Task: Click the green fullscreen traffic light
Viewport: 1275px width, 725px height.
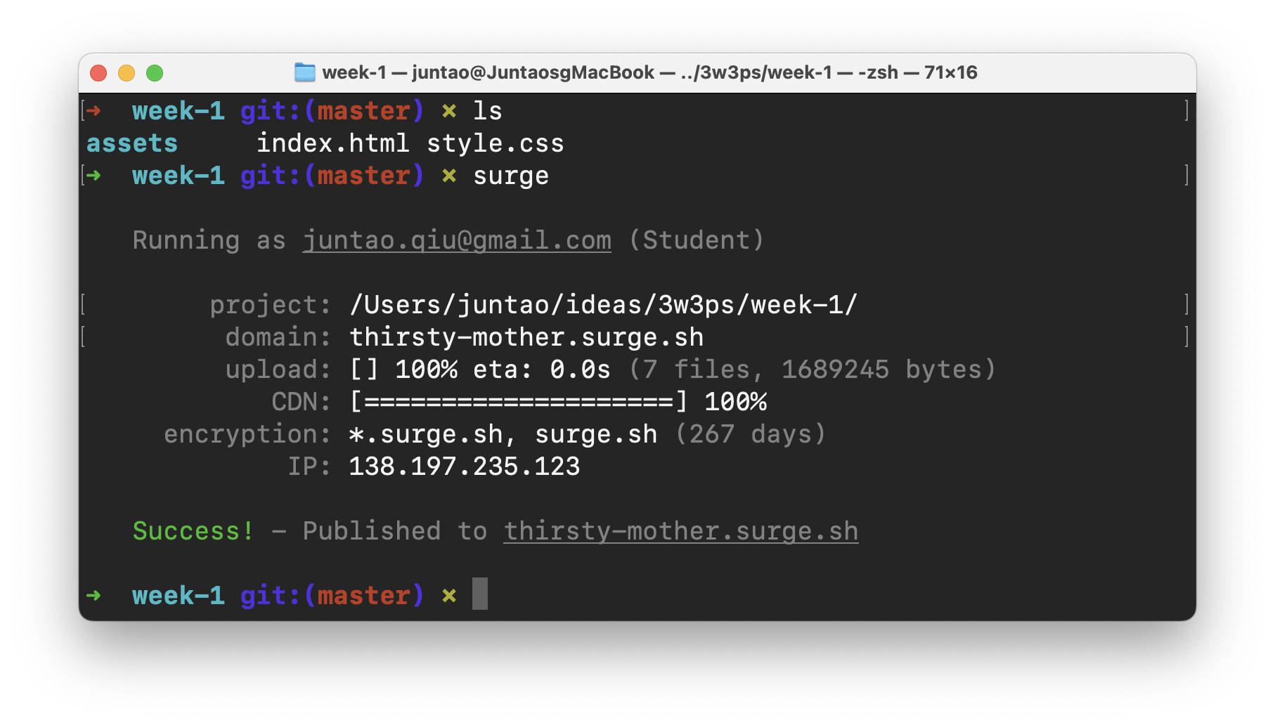Action: click(x=155, y=72)
